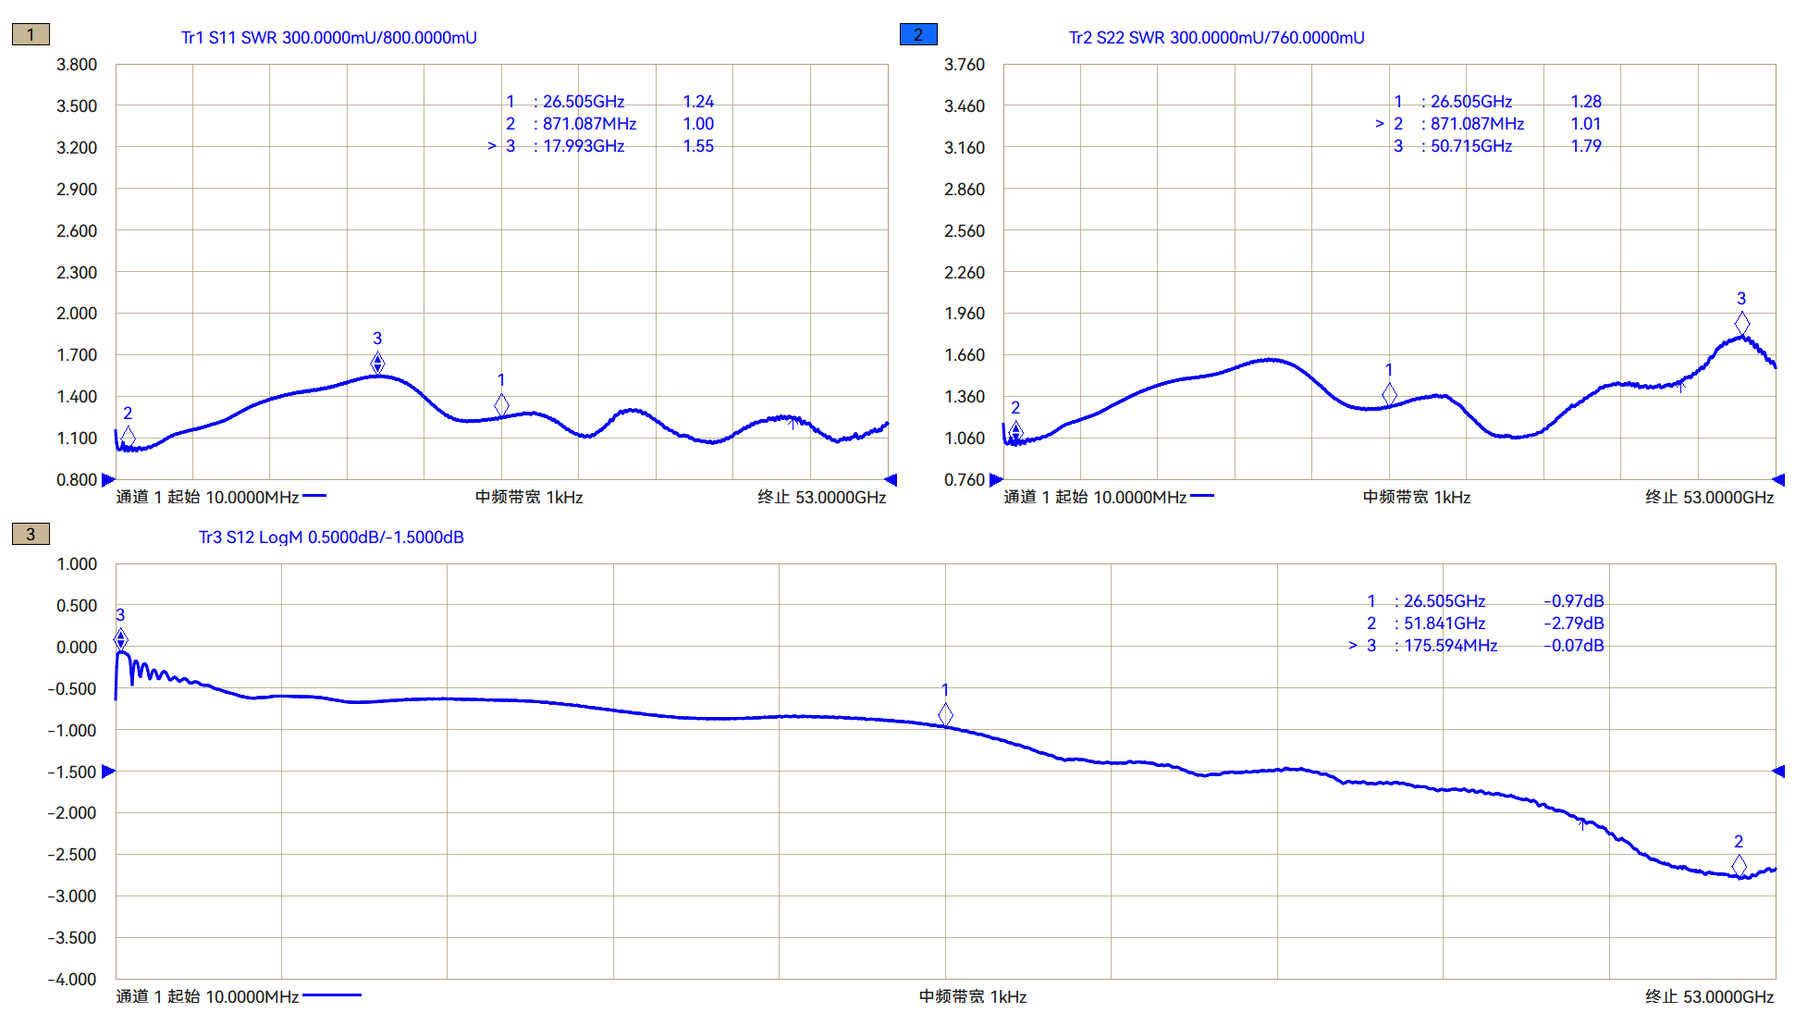The width and height of the screenshot is (1795, 1013).
Task: Select marker 3 diamond on S11 SWR trace
Action: click(377, 363)
